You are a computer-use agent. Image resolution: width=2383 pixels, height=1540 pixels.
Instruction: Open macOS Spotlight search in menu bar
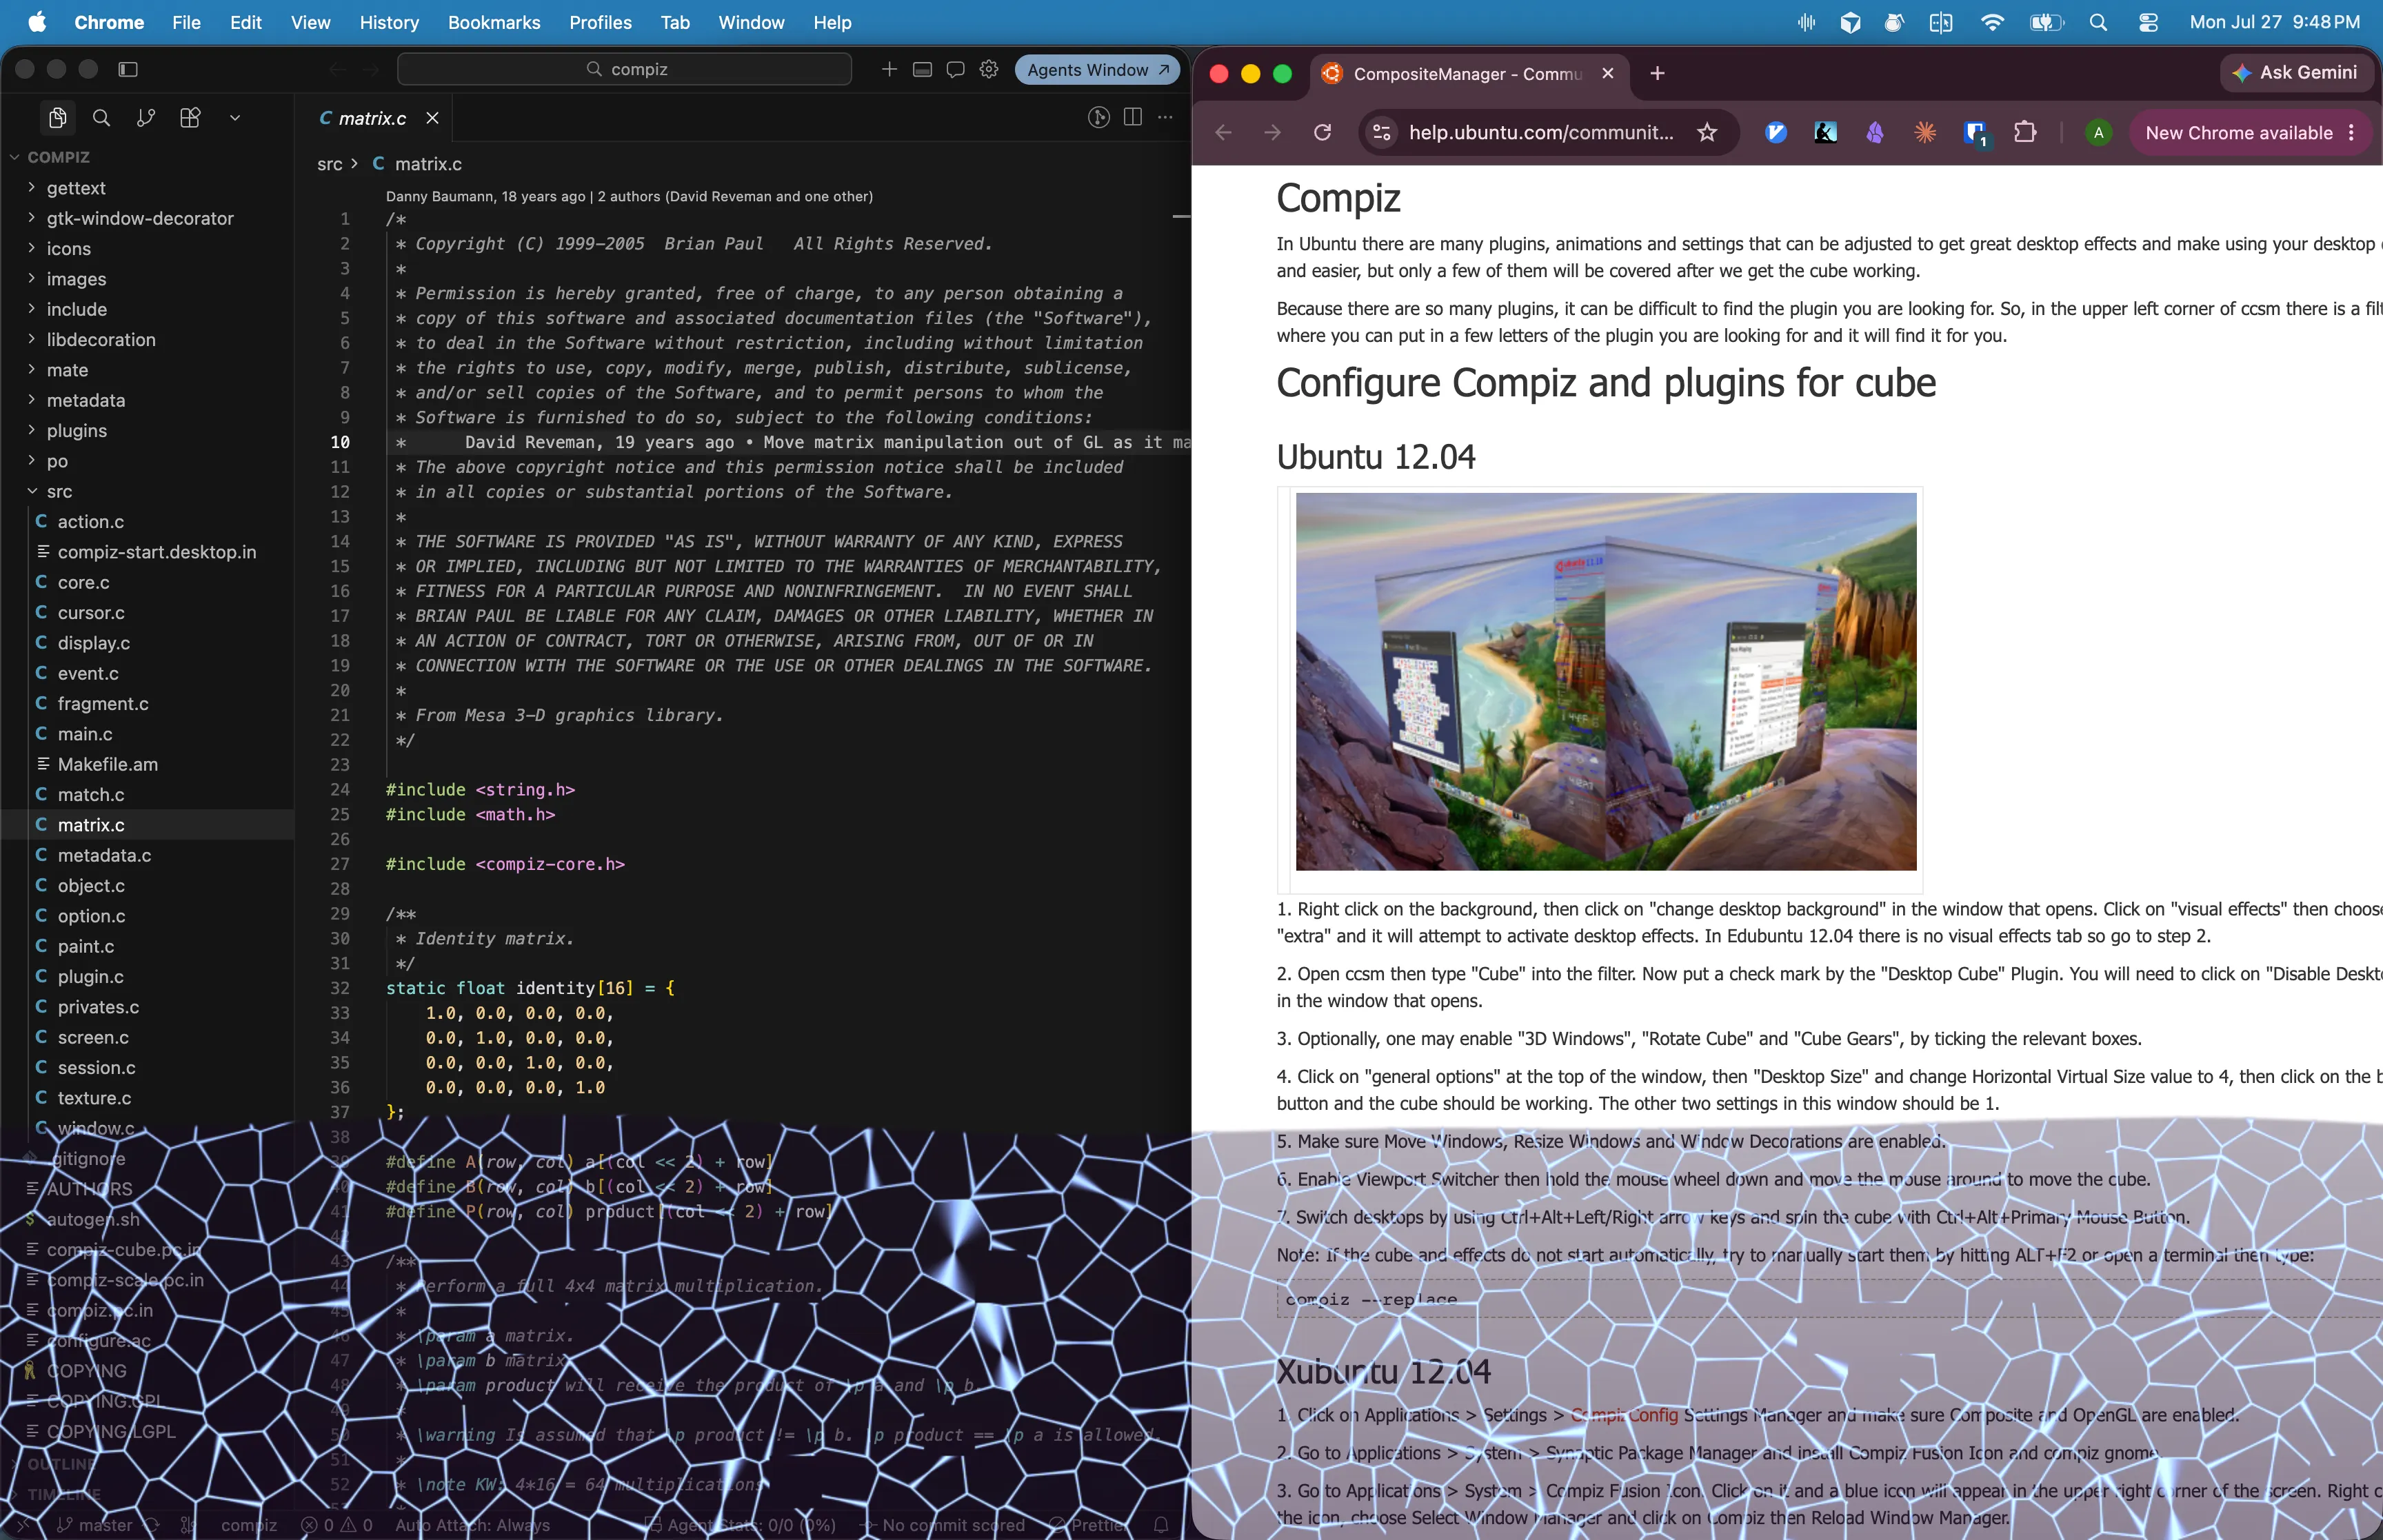[2098, 22]
